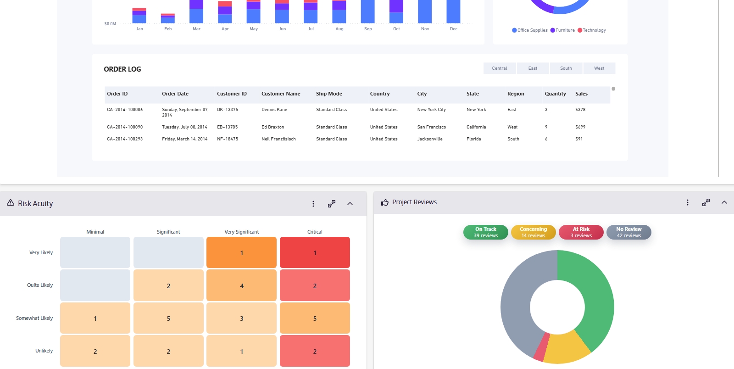Filter order log by West region
This screenshot has width=734, height=369.
pyautogui.click(x=599, y=68)
